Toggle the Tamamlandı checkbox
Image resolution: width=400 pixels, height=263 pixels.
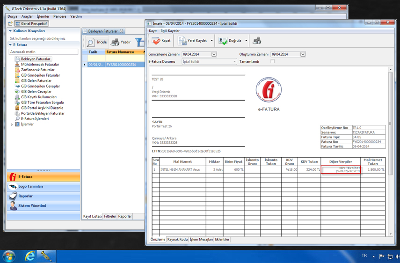(273, 61)
